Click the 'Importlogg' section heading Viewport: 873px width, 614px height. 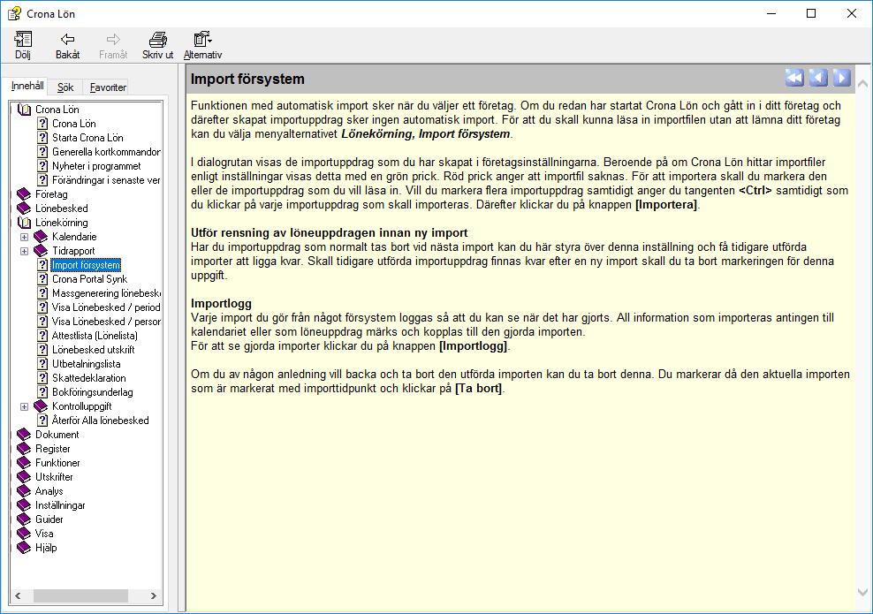(221, 303)
